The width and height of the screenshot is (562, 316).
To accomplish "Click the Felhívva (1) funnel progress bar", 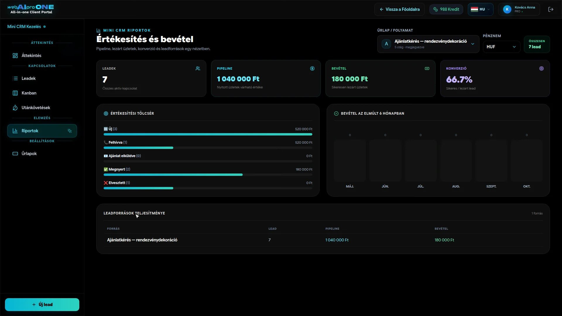I will click(x=208, y=148).
